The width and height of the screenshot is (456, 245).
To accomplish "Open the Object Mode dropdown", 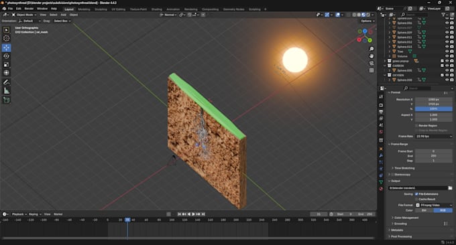I will pyautogui.click(x=24, y=15).
